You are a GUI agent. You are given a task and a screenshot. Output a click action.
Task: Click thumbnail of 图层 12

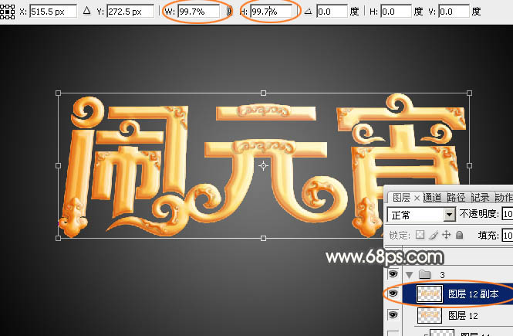pos(429,315)
